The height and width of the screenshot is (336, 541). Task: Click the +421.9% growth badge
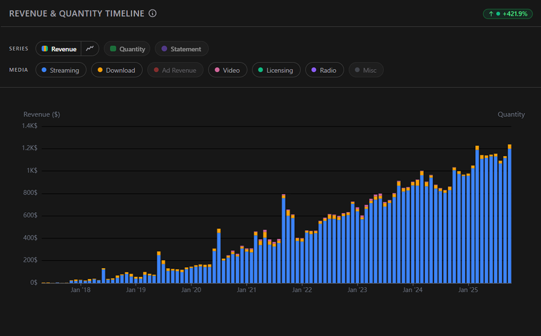pyautogui.click(x=508, y=14)
